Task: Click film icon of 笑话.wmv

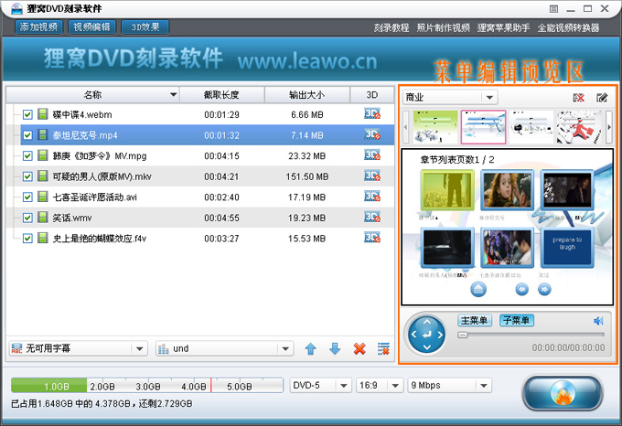Action: [43, 218]
